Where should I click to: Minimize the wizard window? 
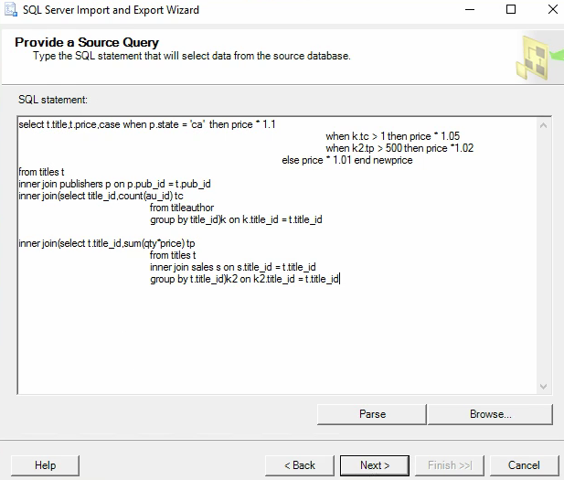[x=470, y=9]
